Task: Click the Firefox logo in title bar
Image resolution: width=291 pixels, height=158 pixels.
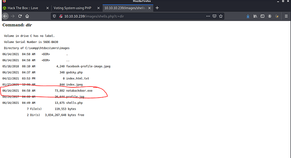Action: [x=4, y=1]
